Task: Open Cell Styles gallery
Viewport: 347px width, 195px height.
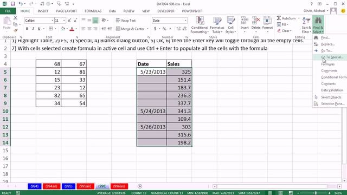Action: [x=230, y=25]
